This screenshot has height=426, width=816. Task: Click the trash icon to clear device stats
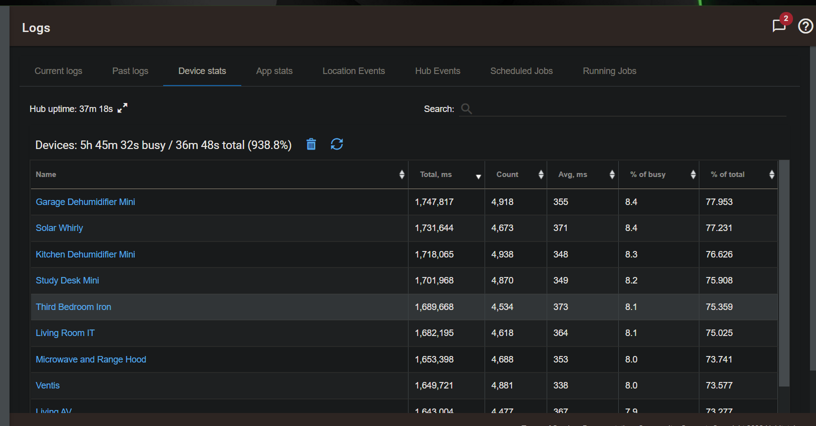coord(311,144)
